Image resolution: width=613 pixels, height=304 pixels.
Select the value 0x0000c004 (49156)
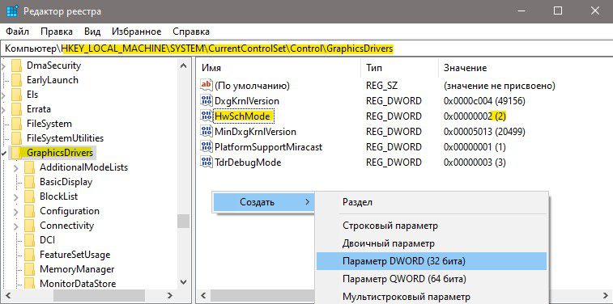(x=484, y=101)
